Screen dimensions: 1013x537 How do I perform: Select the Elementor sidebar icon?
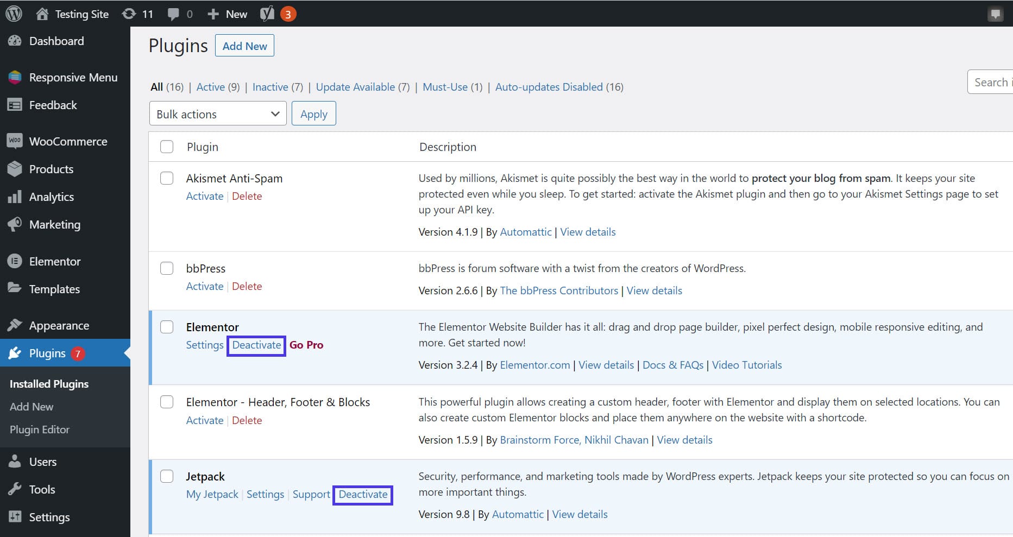pyautogui.click(x=16, y=261)
